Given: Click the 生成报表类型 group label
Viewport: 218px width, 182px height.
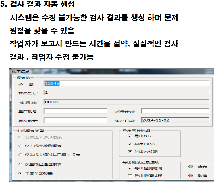Looking at the screenshot, I should click(x=30, y=131).
